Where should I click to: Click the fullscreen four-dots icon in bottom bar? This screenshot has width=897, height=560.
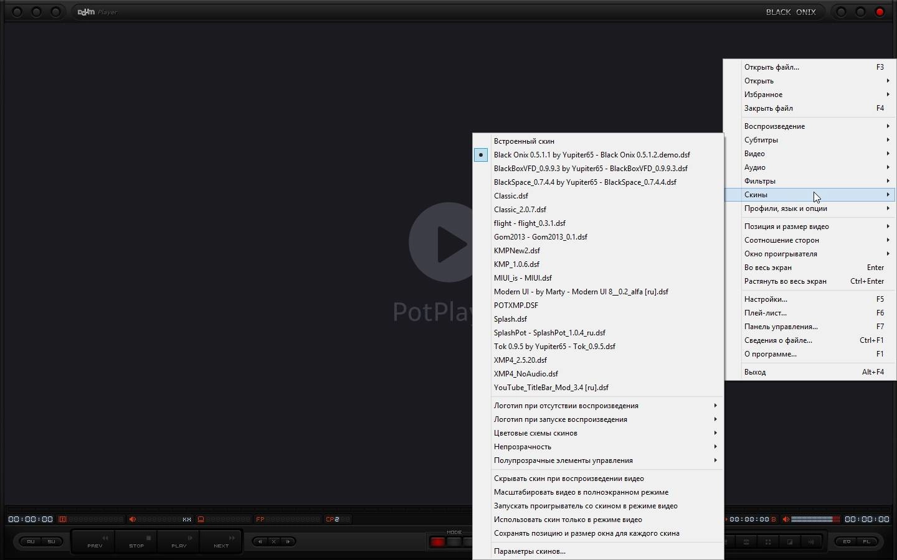tap(768, 542)
